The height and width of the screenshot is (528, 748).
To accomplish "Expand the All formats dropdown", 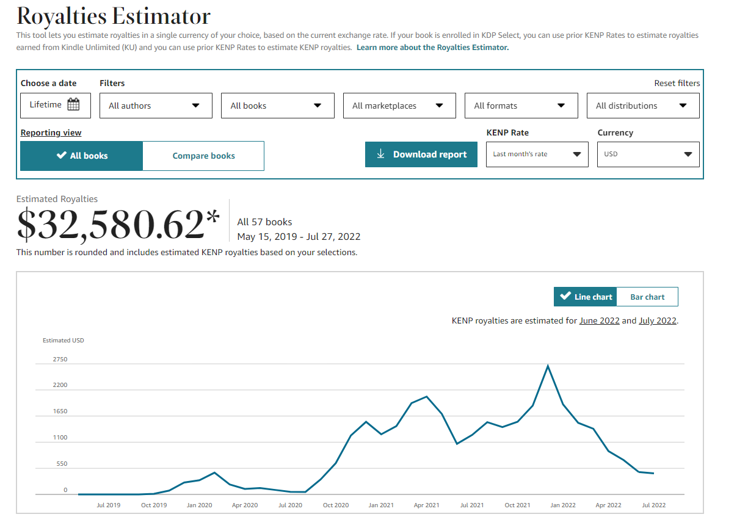I will coord(521,106).
